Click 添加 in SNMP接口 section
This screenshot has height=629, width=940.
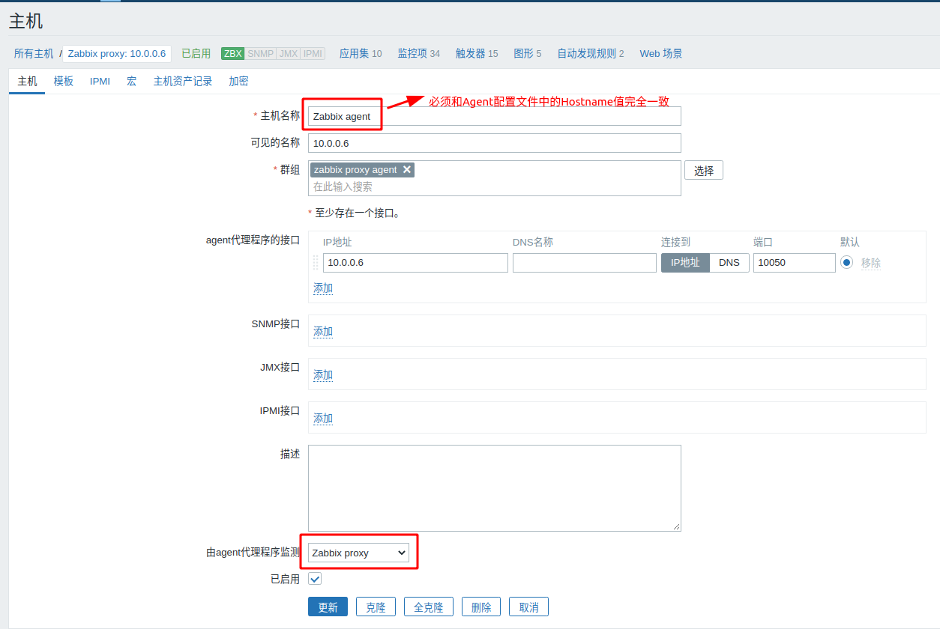tap(323, 332)
